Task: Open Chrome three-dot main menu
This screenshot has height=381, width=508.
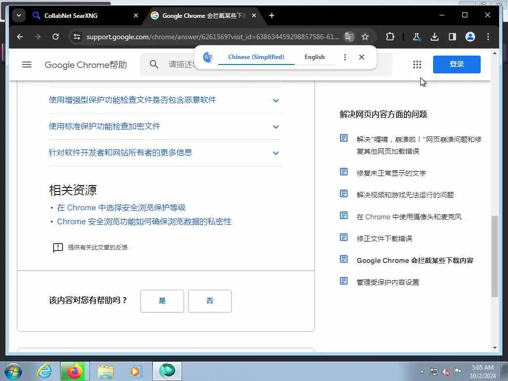Action: click(x=488, y=37)
